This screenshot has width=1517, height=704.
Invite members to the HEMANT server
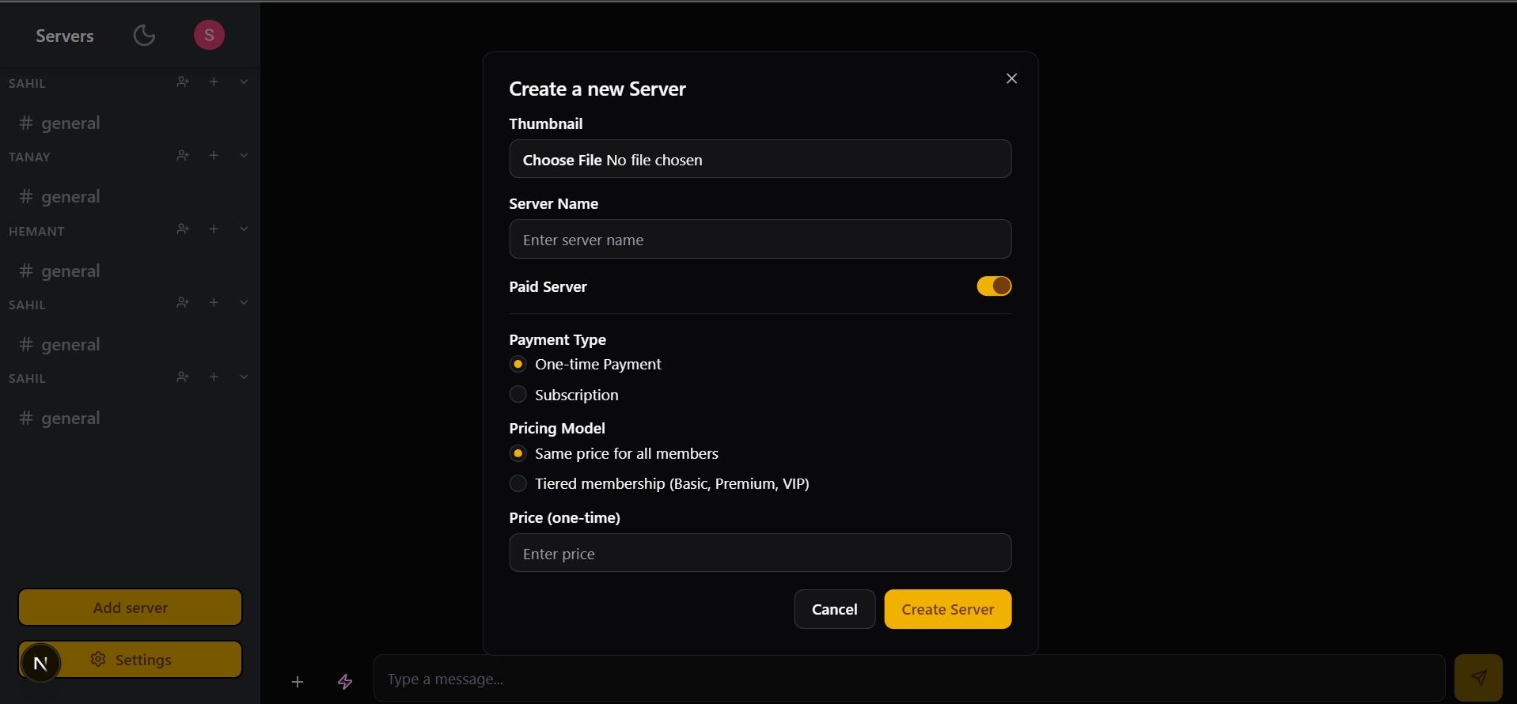(183, 229)
